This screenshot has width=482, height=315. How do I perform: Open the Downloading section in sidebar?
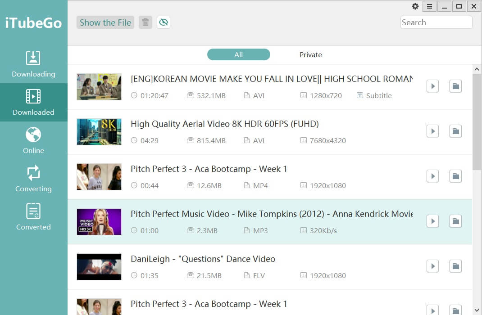click(33, 64)
